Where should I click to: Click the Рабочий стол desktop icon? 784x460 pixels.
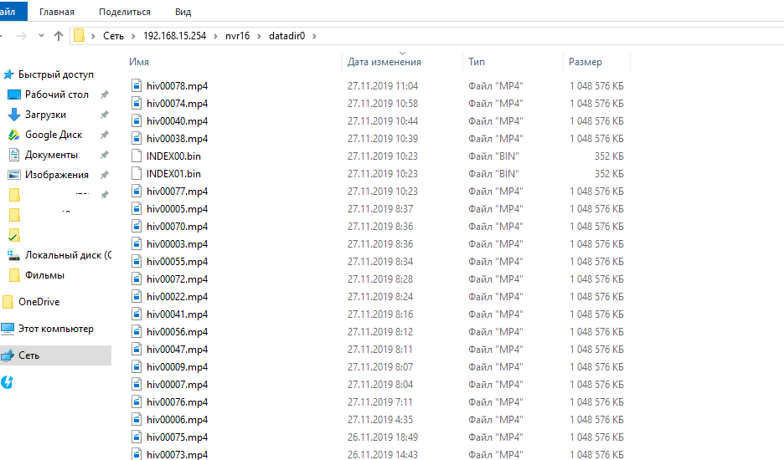tap(14, 95)
